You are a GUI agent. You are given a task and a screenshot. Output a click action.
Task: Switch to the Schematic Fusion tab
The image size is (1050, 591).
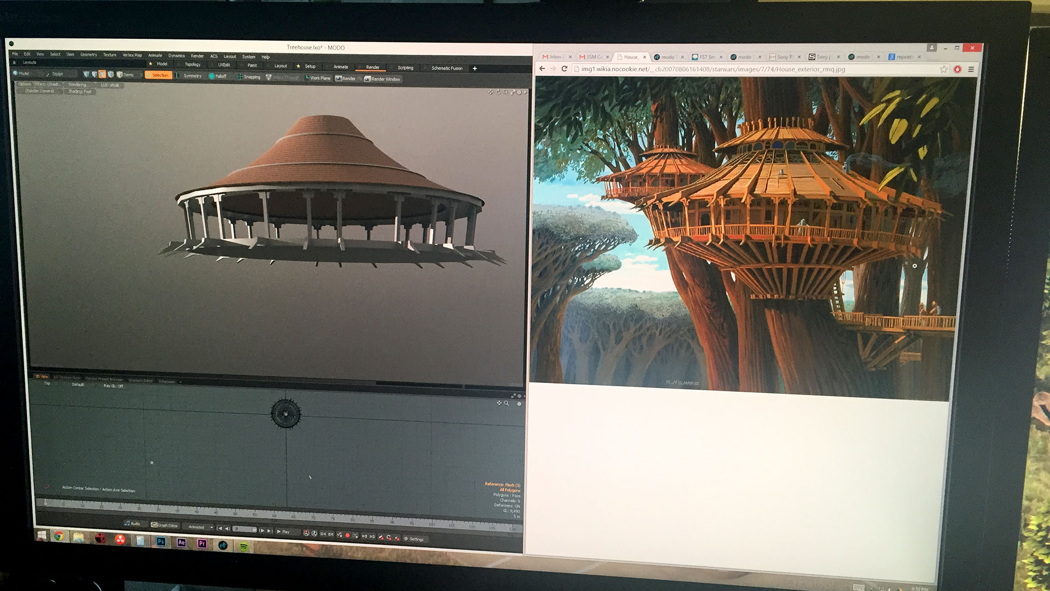click(x=447, y=68)
